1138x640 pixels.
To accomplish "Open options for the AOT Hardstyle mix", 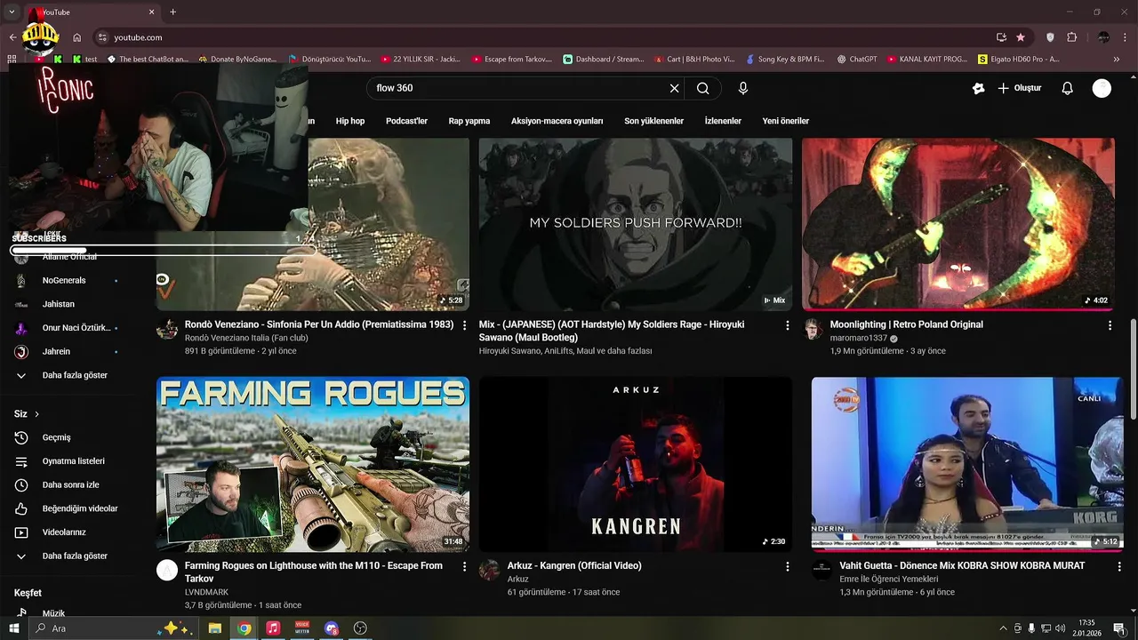I will [x=787, y=326].
